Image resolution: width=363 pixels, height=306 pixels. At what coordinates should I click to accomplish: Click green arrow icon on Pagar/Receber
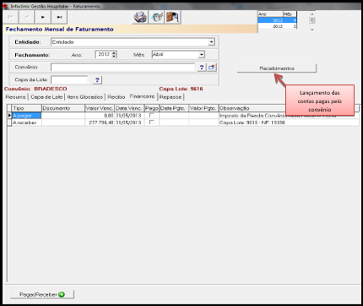pos(62,294)
